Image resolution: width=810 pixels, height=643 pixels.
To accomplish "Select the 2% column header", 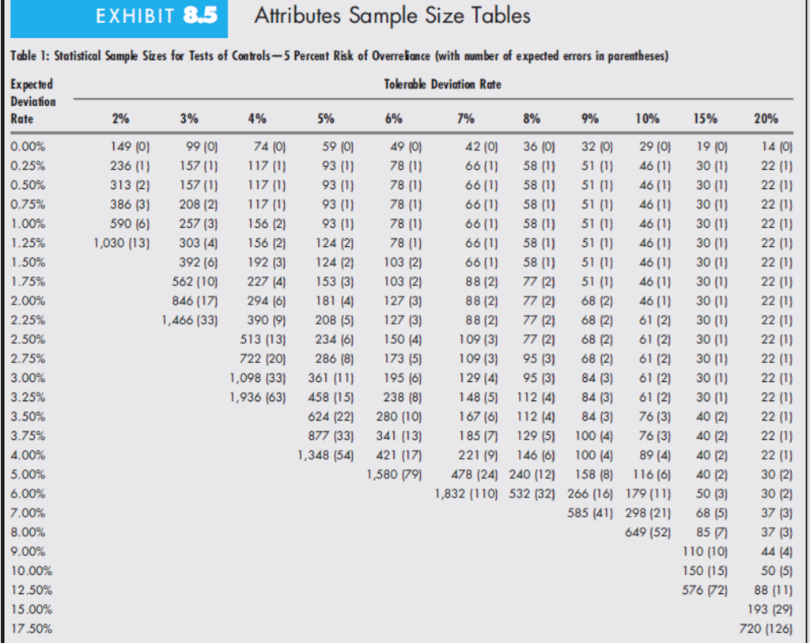I will tap(122, 119).
